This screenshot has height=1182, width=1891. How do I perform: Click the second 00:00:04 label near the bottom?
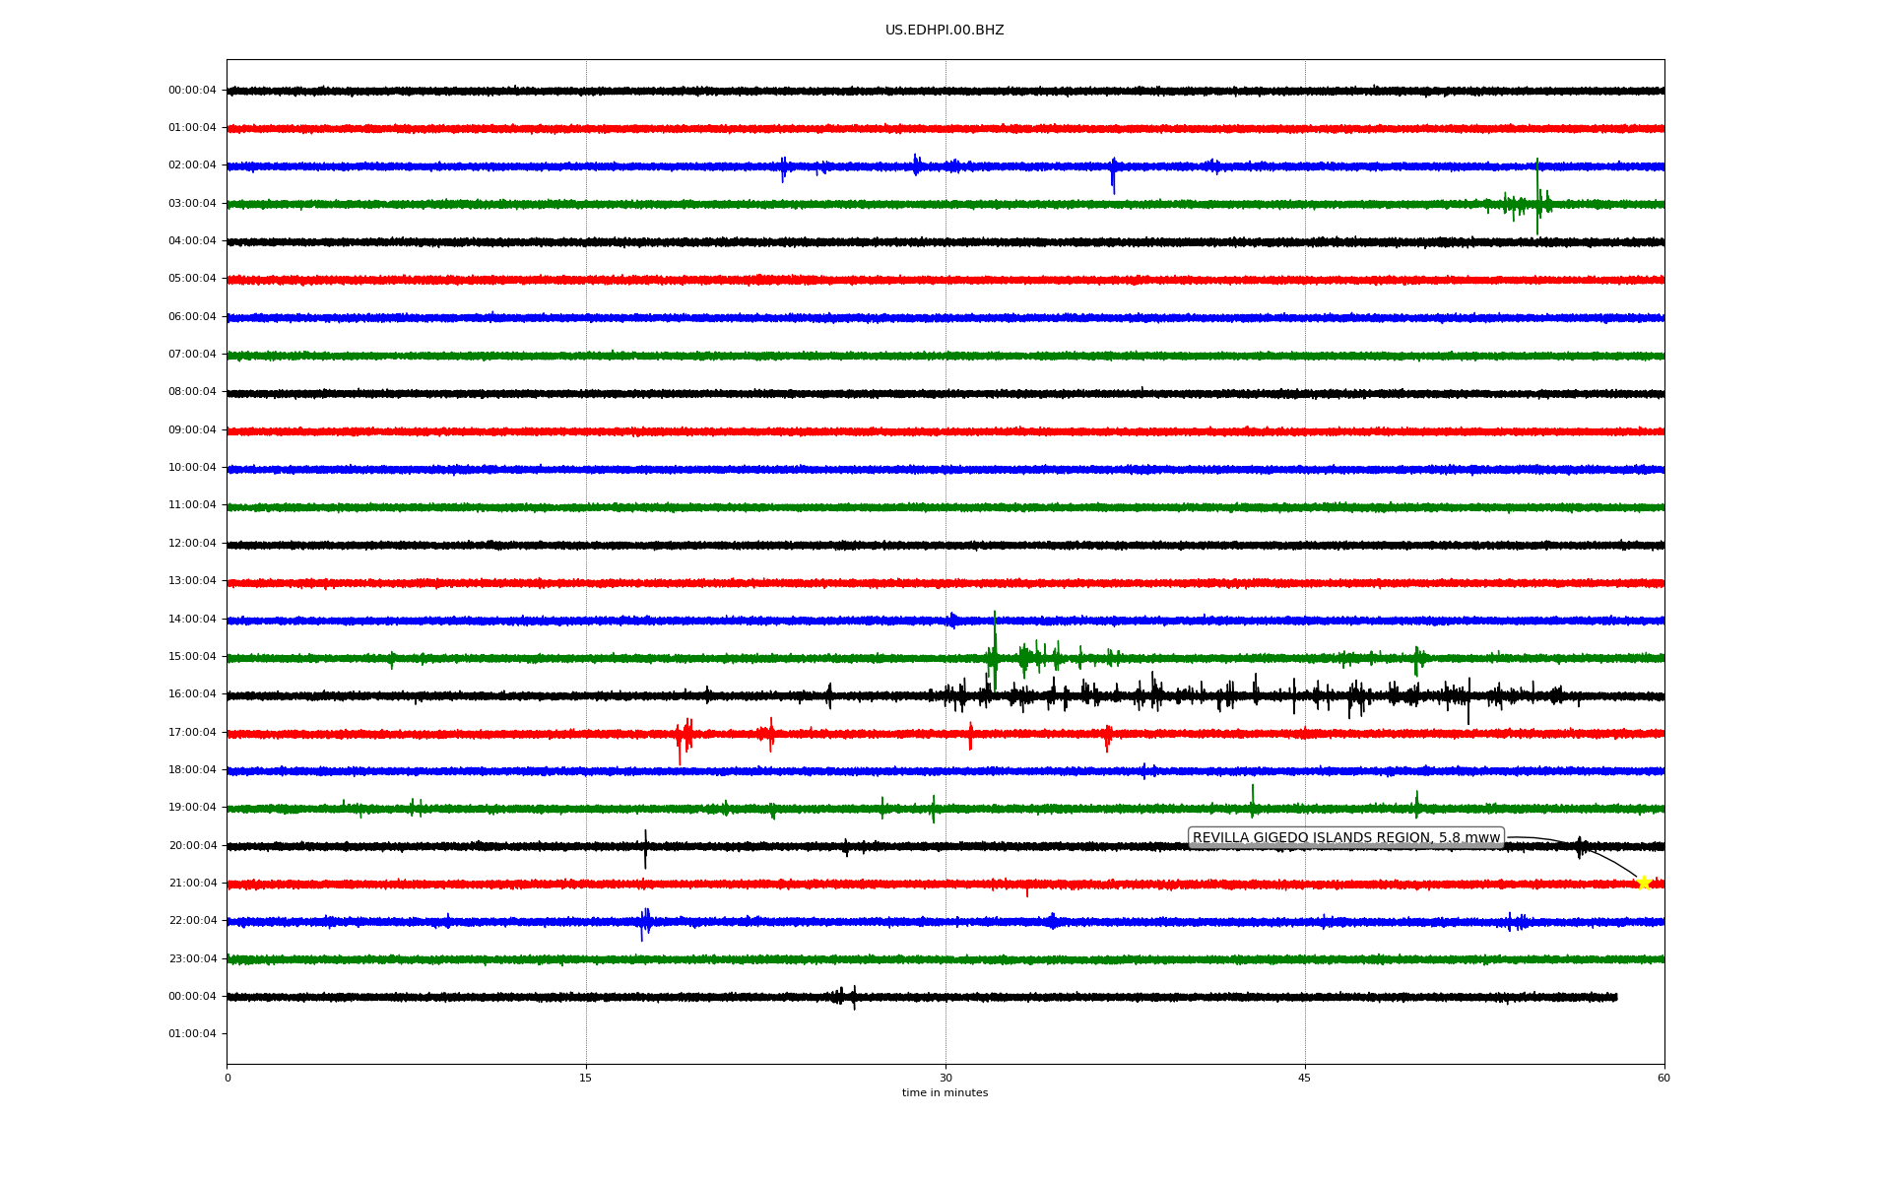[192, 997]
